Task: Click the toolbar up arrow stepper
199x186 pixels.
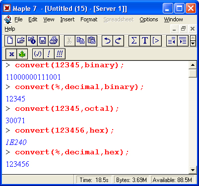Action: click(x=193, y=38)
